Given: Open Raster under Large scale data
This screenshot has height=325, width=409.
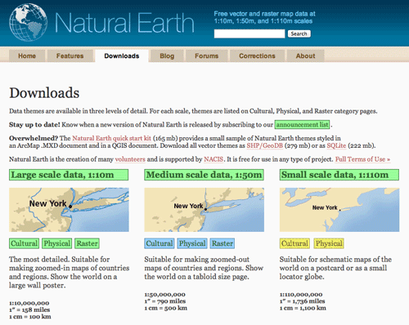Looking at the screenshot, I should tap(87, 243).
